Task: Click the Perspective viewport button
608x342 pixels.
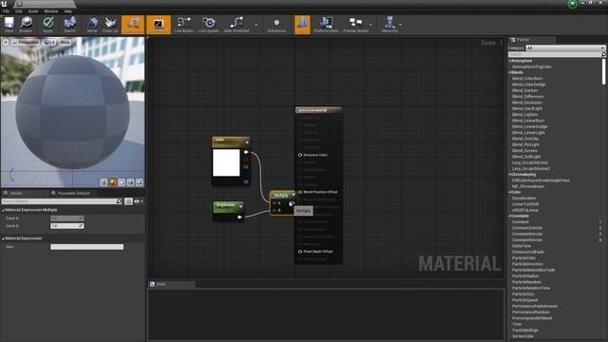Action: pos(26,42)
